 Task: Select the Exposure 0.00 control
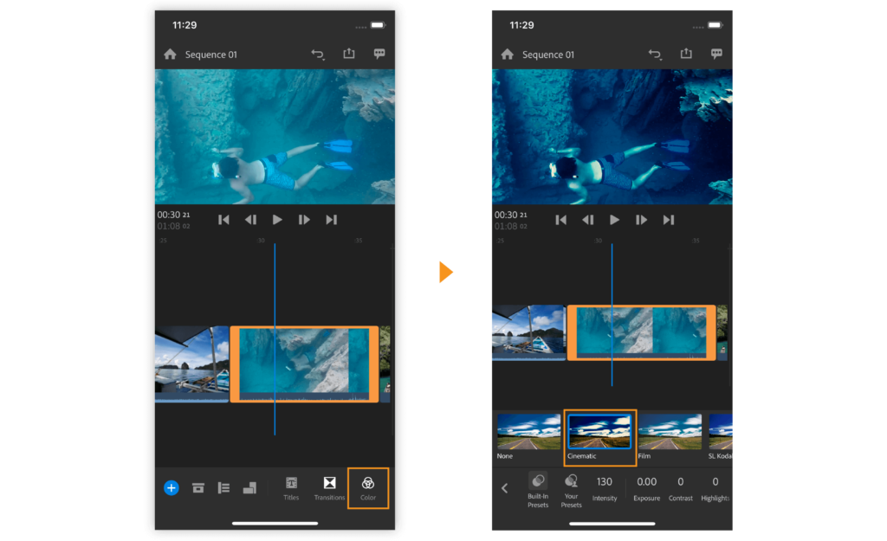pyautogui.click(x=646, y=488)
